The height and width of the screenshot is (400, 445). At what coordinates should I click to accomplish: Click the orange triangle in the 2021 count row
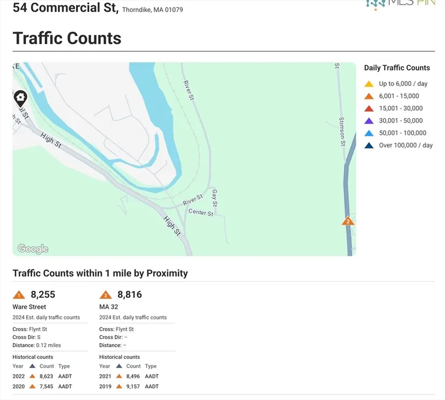119,376
